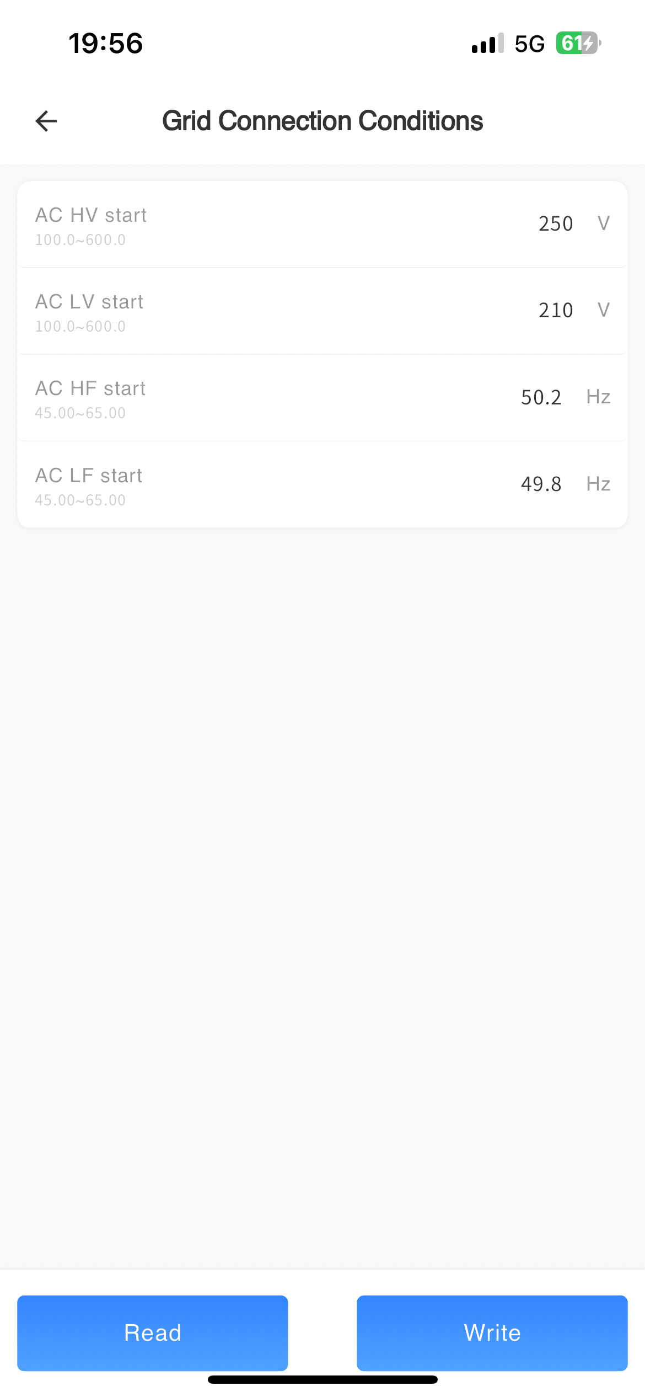The image size is (645, 1397).
Task: Edit the AC LF start value 49.8
Action: [541, 484]
